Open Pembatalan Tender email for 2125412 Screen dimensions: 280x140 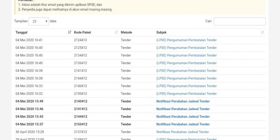point(186,48)
